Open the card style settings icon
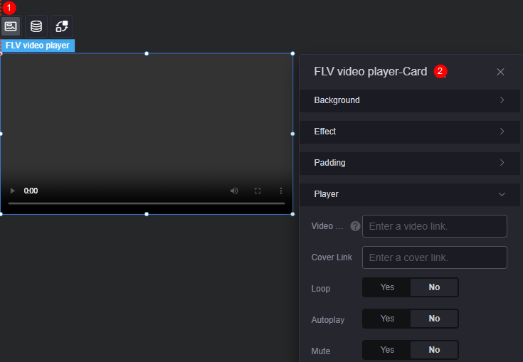The width and height of the screenshot is (523, 362). [x=11, y=26]
